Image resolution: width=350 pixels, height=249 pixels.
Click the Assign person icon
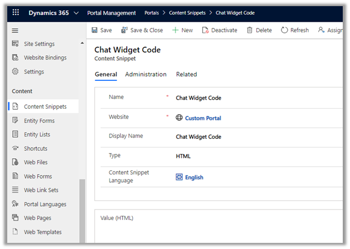point(321,30)
